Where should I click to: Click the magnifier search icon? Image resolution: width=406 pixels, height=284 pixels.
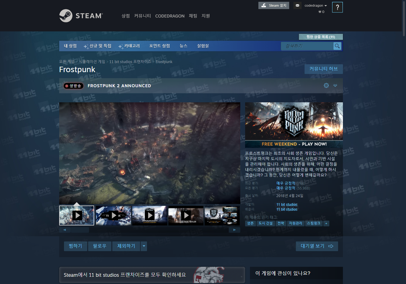click(337, 46)
